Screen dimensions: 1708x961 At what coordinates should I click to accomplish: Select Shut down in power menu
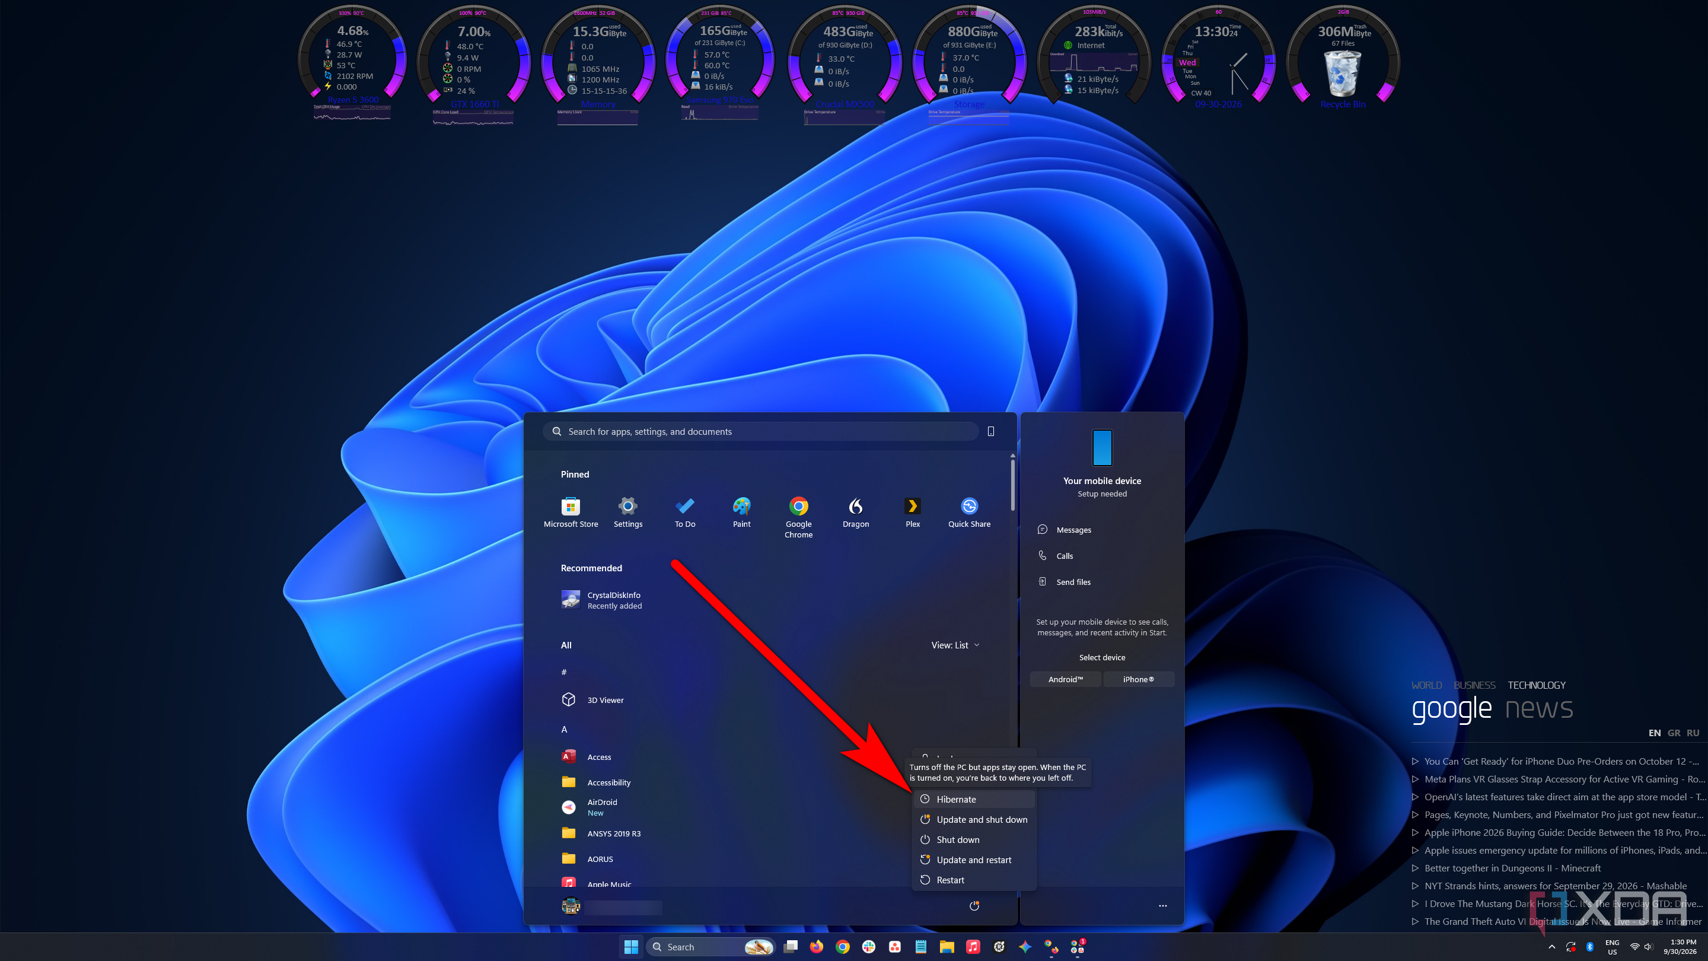973,839
